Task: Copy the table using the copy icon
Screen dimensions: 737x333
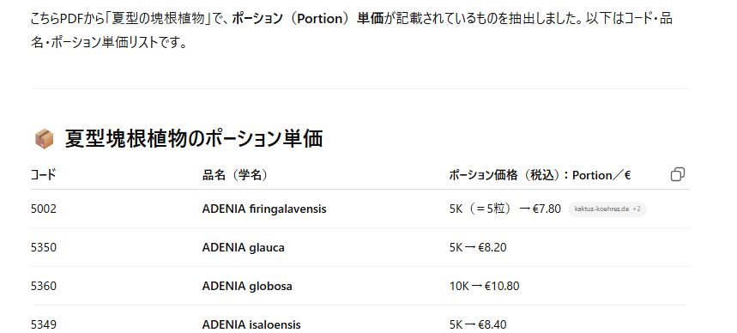Action: 677,174
